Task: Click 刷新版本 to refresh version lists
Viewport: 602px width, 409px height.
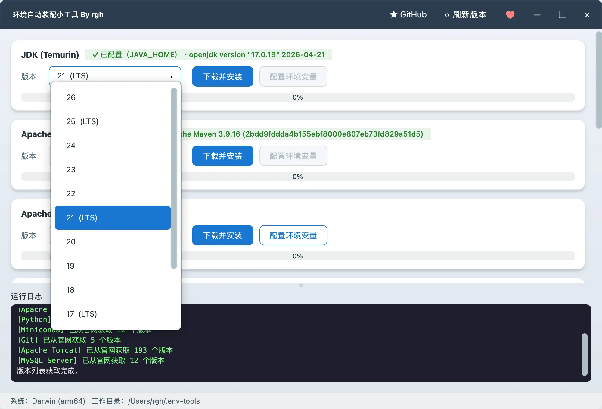Action: [x=466, y=15]
